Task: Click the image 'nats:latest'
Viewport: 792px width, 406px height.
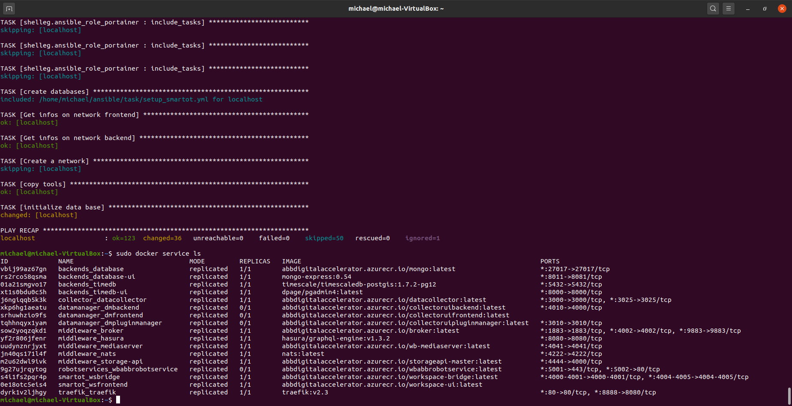Action: pyautogui.click(x=303, y=354)
